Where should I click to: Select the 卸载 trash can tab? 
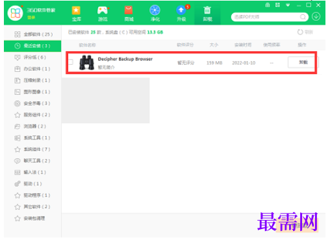point(207,14)
